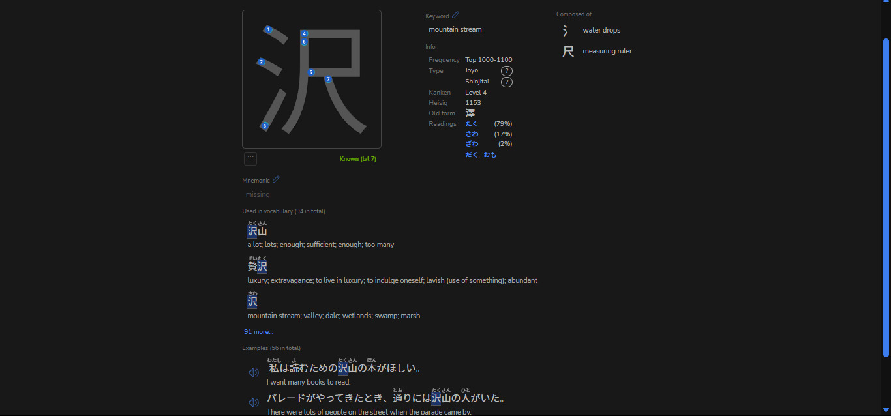The width and height of the screenshot is (891, 416).
Task: Play audio for the parade example sentence
Action: [254, 402]
